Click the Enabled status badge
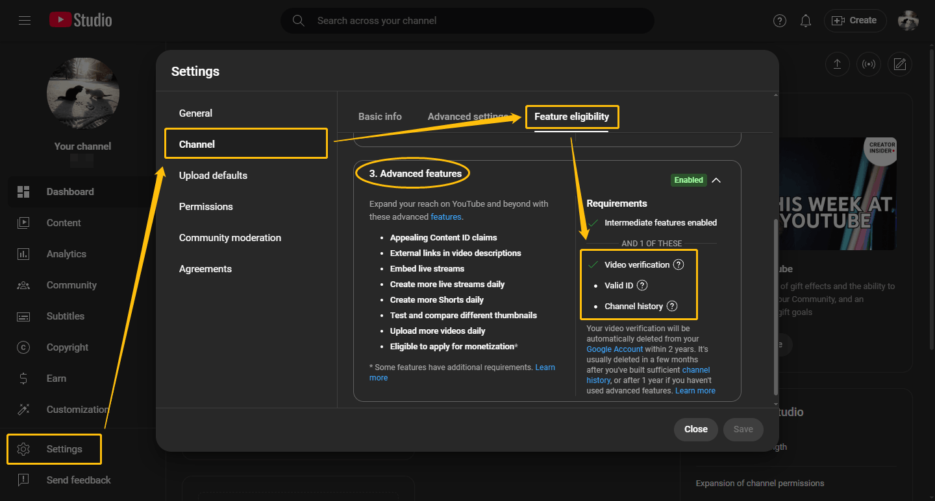 [689, 180]
